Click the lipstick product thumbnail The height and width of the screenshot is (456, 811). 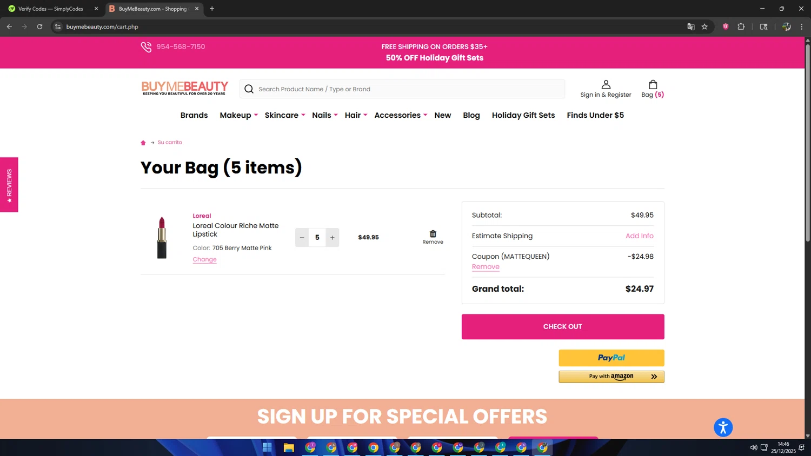(x=162, y=238)
